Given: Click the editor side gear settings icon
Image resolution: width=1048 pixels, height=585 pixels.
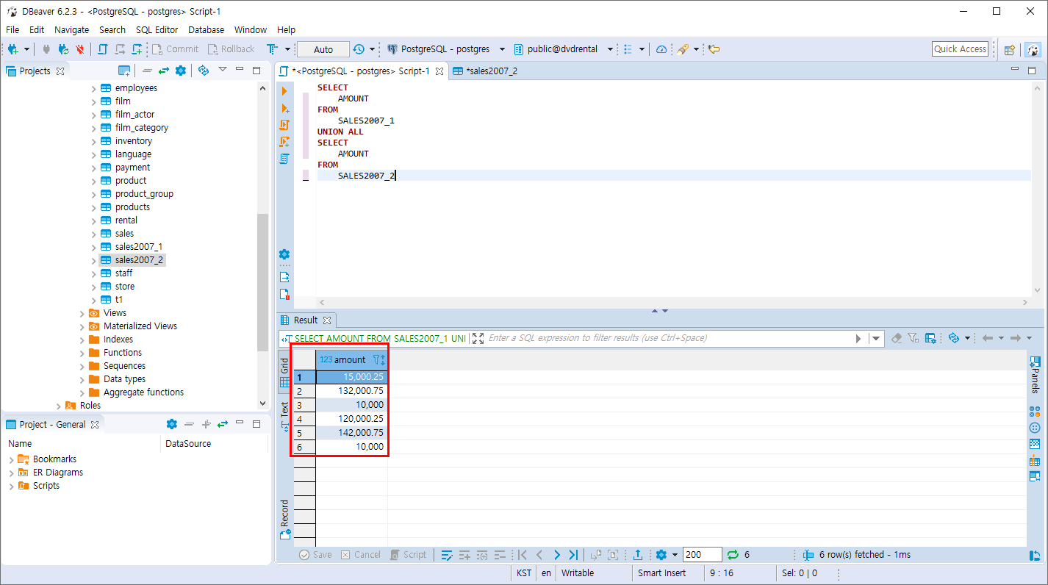Looking at the screenshot, I should 284,254.
